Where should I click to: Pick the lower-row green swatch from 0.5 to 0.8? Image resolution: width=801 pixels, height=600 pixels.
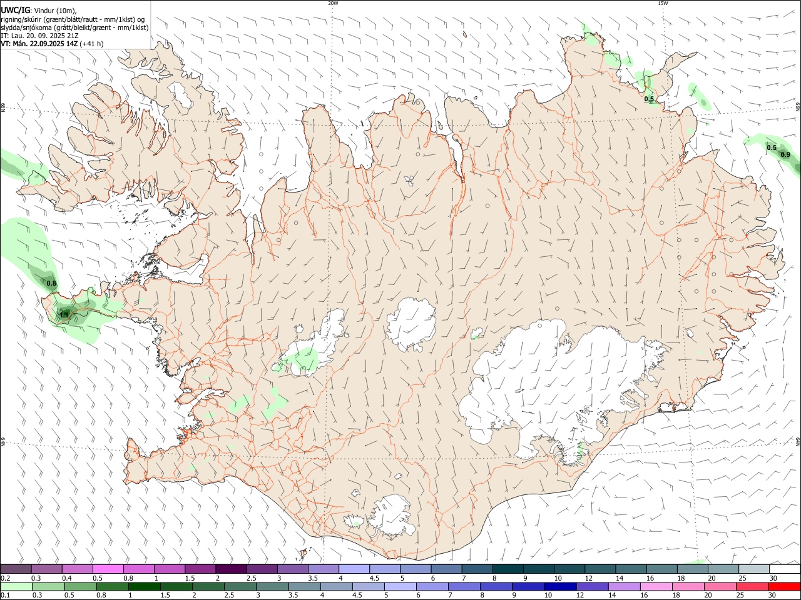81,587
